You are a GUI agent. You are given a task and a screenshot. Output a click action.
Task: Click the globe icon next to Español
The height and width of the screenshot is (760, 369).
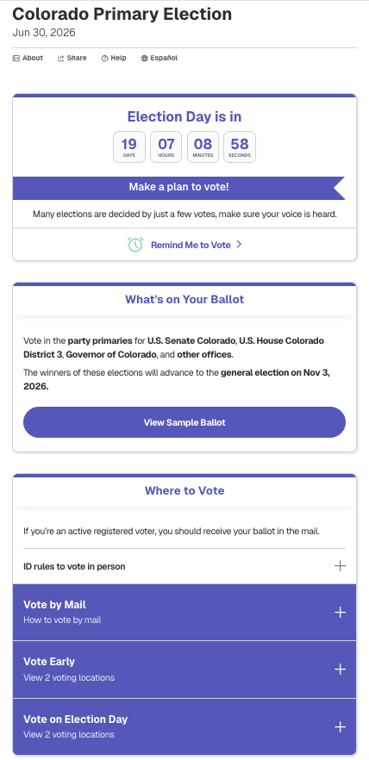coord(144,59)
